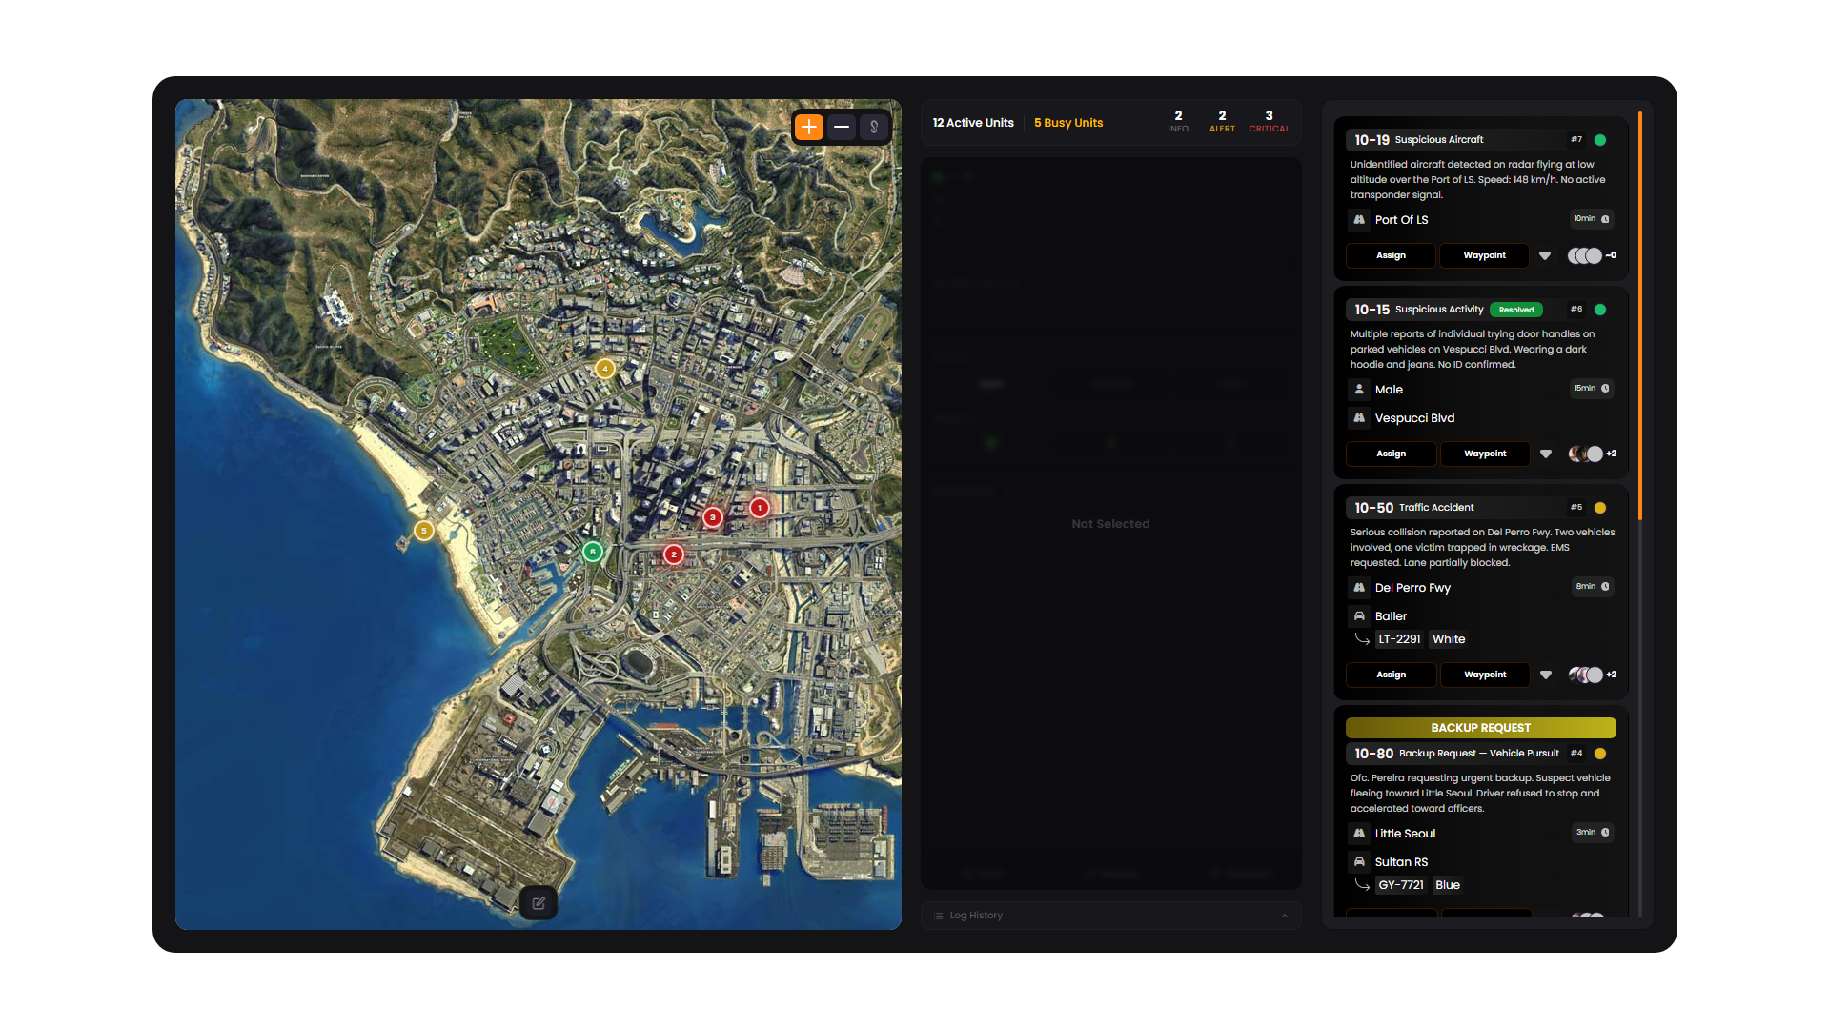Click the location icon beside Port Of LS
Screen dimensions: 1829x1028
point(1359,220)
